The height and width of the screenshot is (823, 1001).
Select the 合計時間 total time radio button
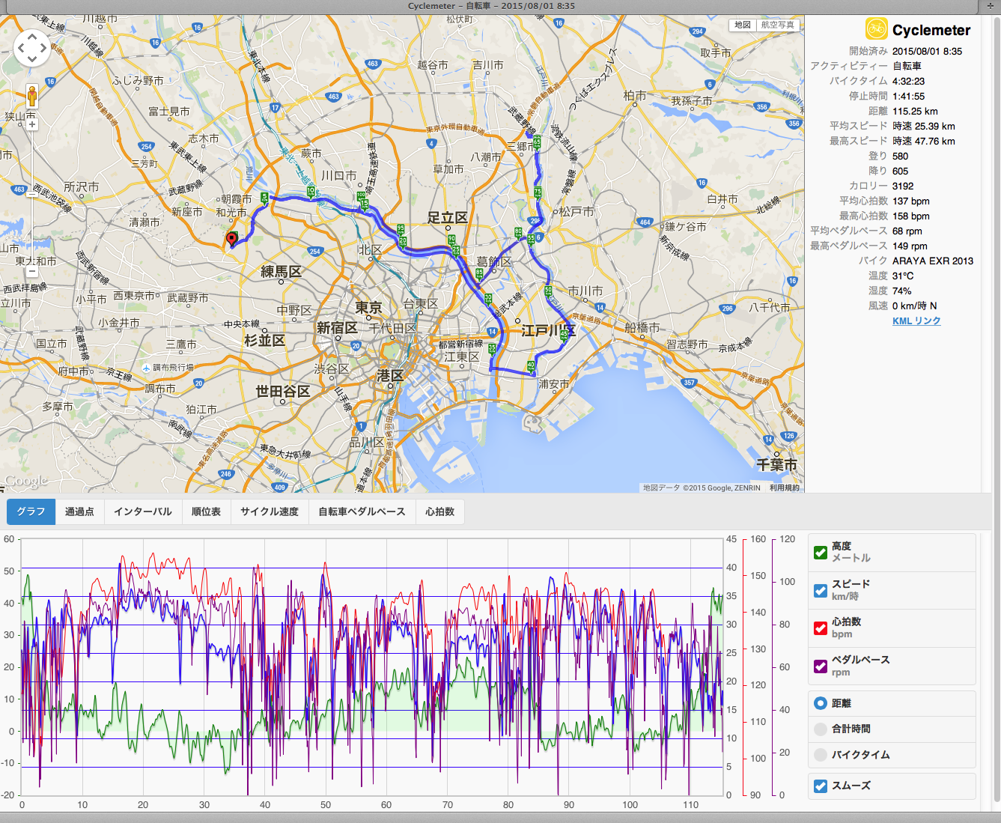(821, 729)
